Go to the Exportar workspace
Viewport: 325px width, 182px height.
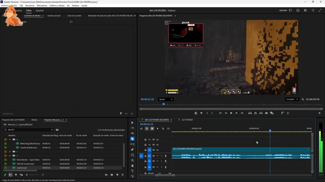pyautogui.click(x=40, y=10)
